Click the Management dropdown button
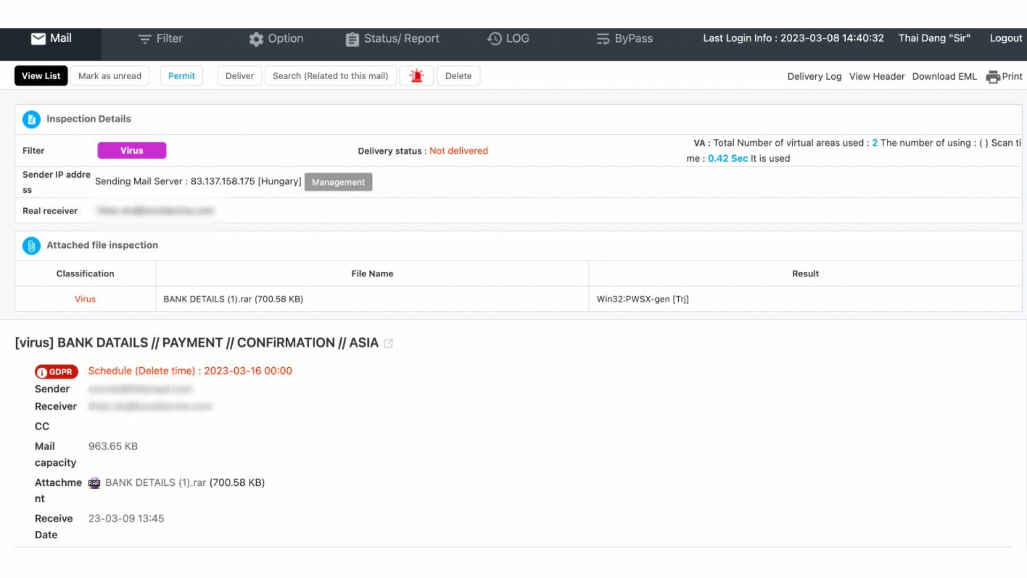 338,182
